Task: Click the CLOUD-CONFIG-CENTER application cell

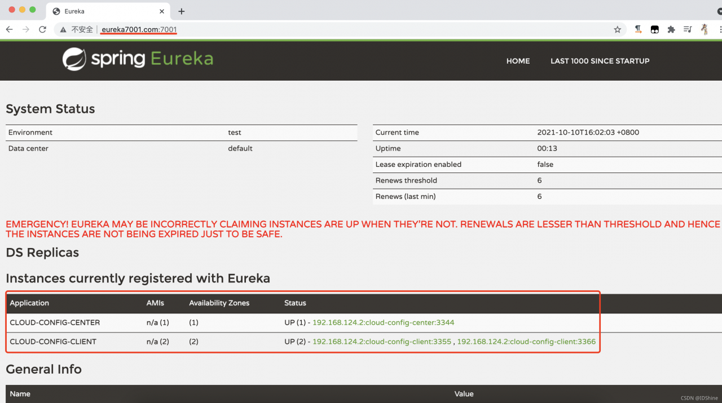Action: click(55, 322)
